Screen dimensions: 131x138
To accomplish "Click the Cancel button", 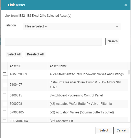I will coord(121,130).
